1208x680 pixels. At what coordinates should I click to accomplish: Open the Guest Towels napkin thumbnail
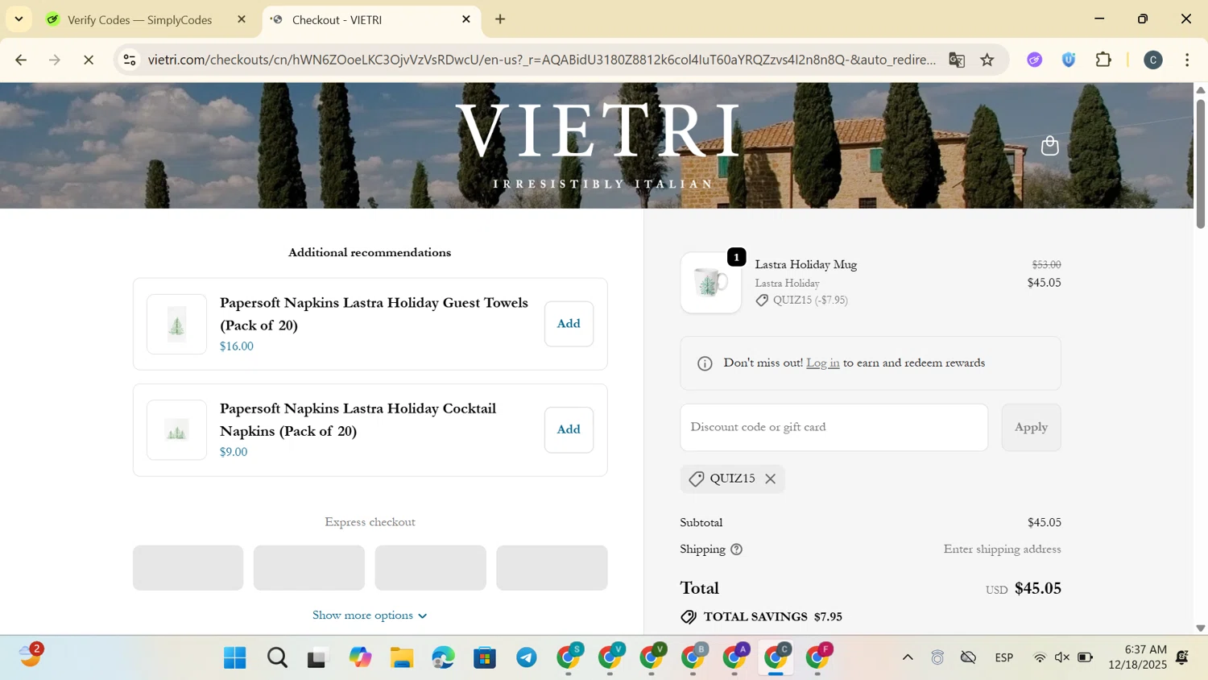(176, 325)
